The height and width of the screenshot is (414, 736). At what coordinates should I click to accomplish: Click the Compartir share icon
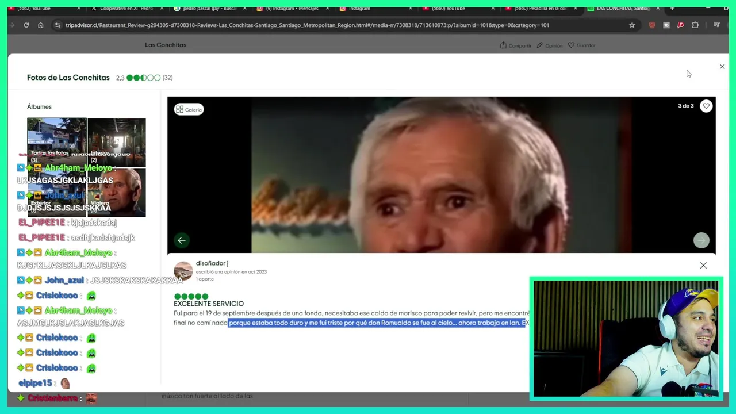503,45
